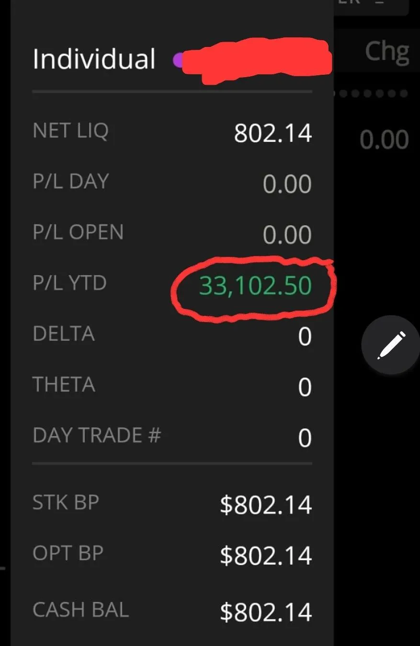Viewport: 420px width, 646px height.
Task: Tap the DAY TRADE # row
Action: tap(172, 437)
